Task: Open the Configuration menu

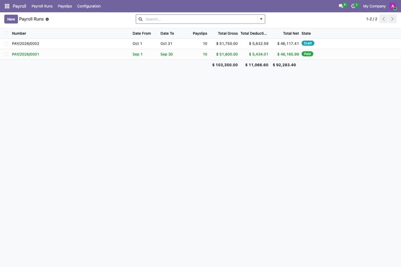Action: (89, 6)
